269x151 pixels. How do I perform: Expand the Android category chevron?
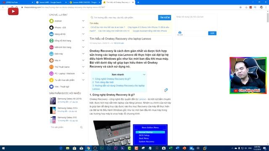(83, 21)
